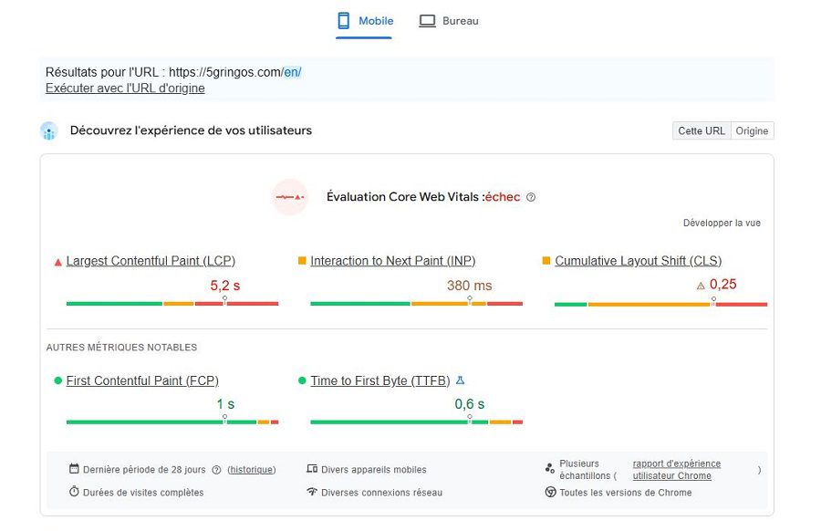Click the Chrome icon beside Toutes les versions

point(550,492)
